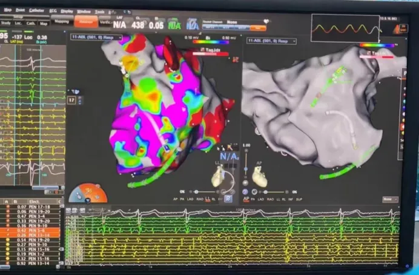Click the heart orientation icon under right map
The image size is (419, 275).
click(260, 177)
